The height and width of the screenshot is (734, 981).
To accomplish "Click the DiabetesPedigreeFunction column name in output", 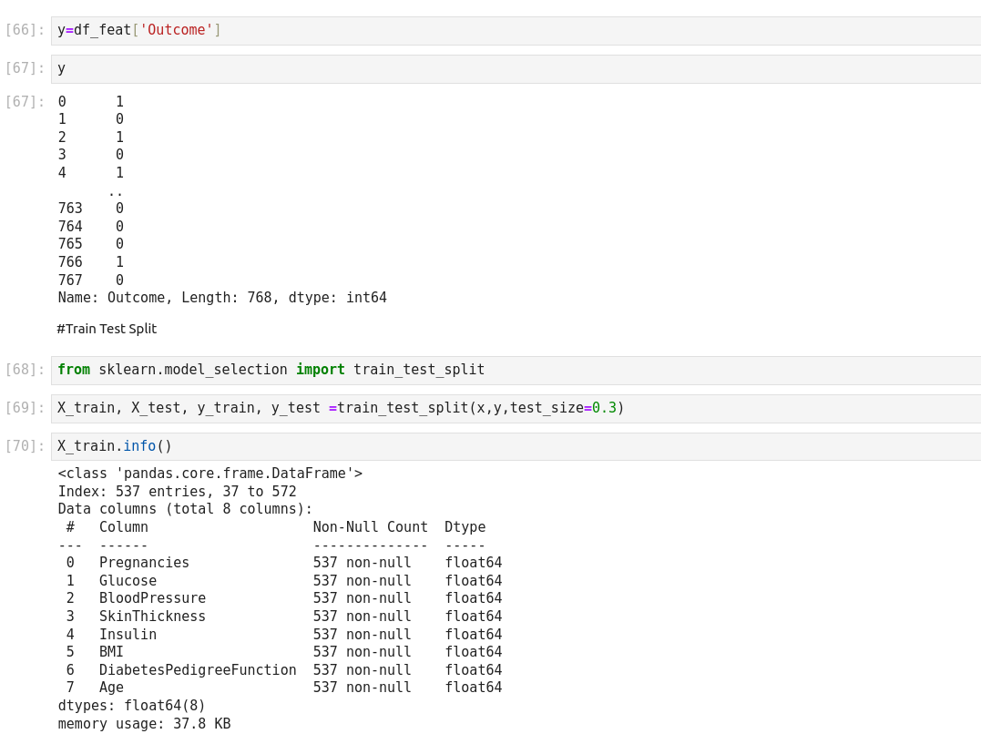I will tap(198, 670).
